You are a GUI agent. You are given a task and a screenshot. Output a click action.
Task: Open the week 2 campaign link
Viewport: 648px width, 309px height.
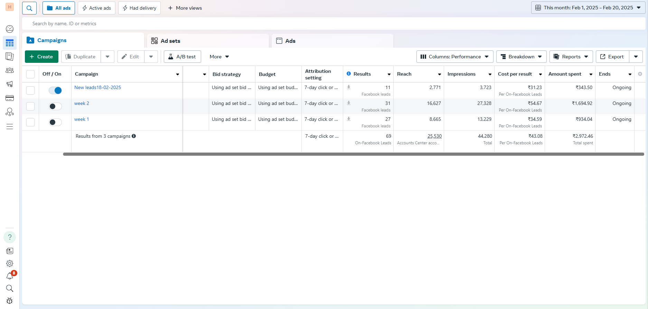pos(82,103)
